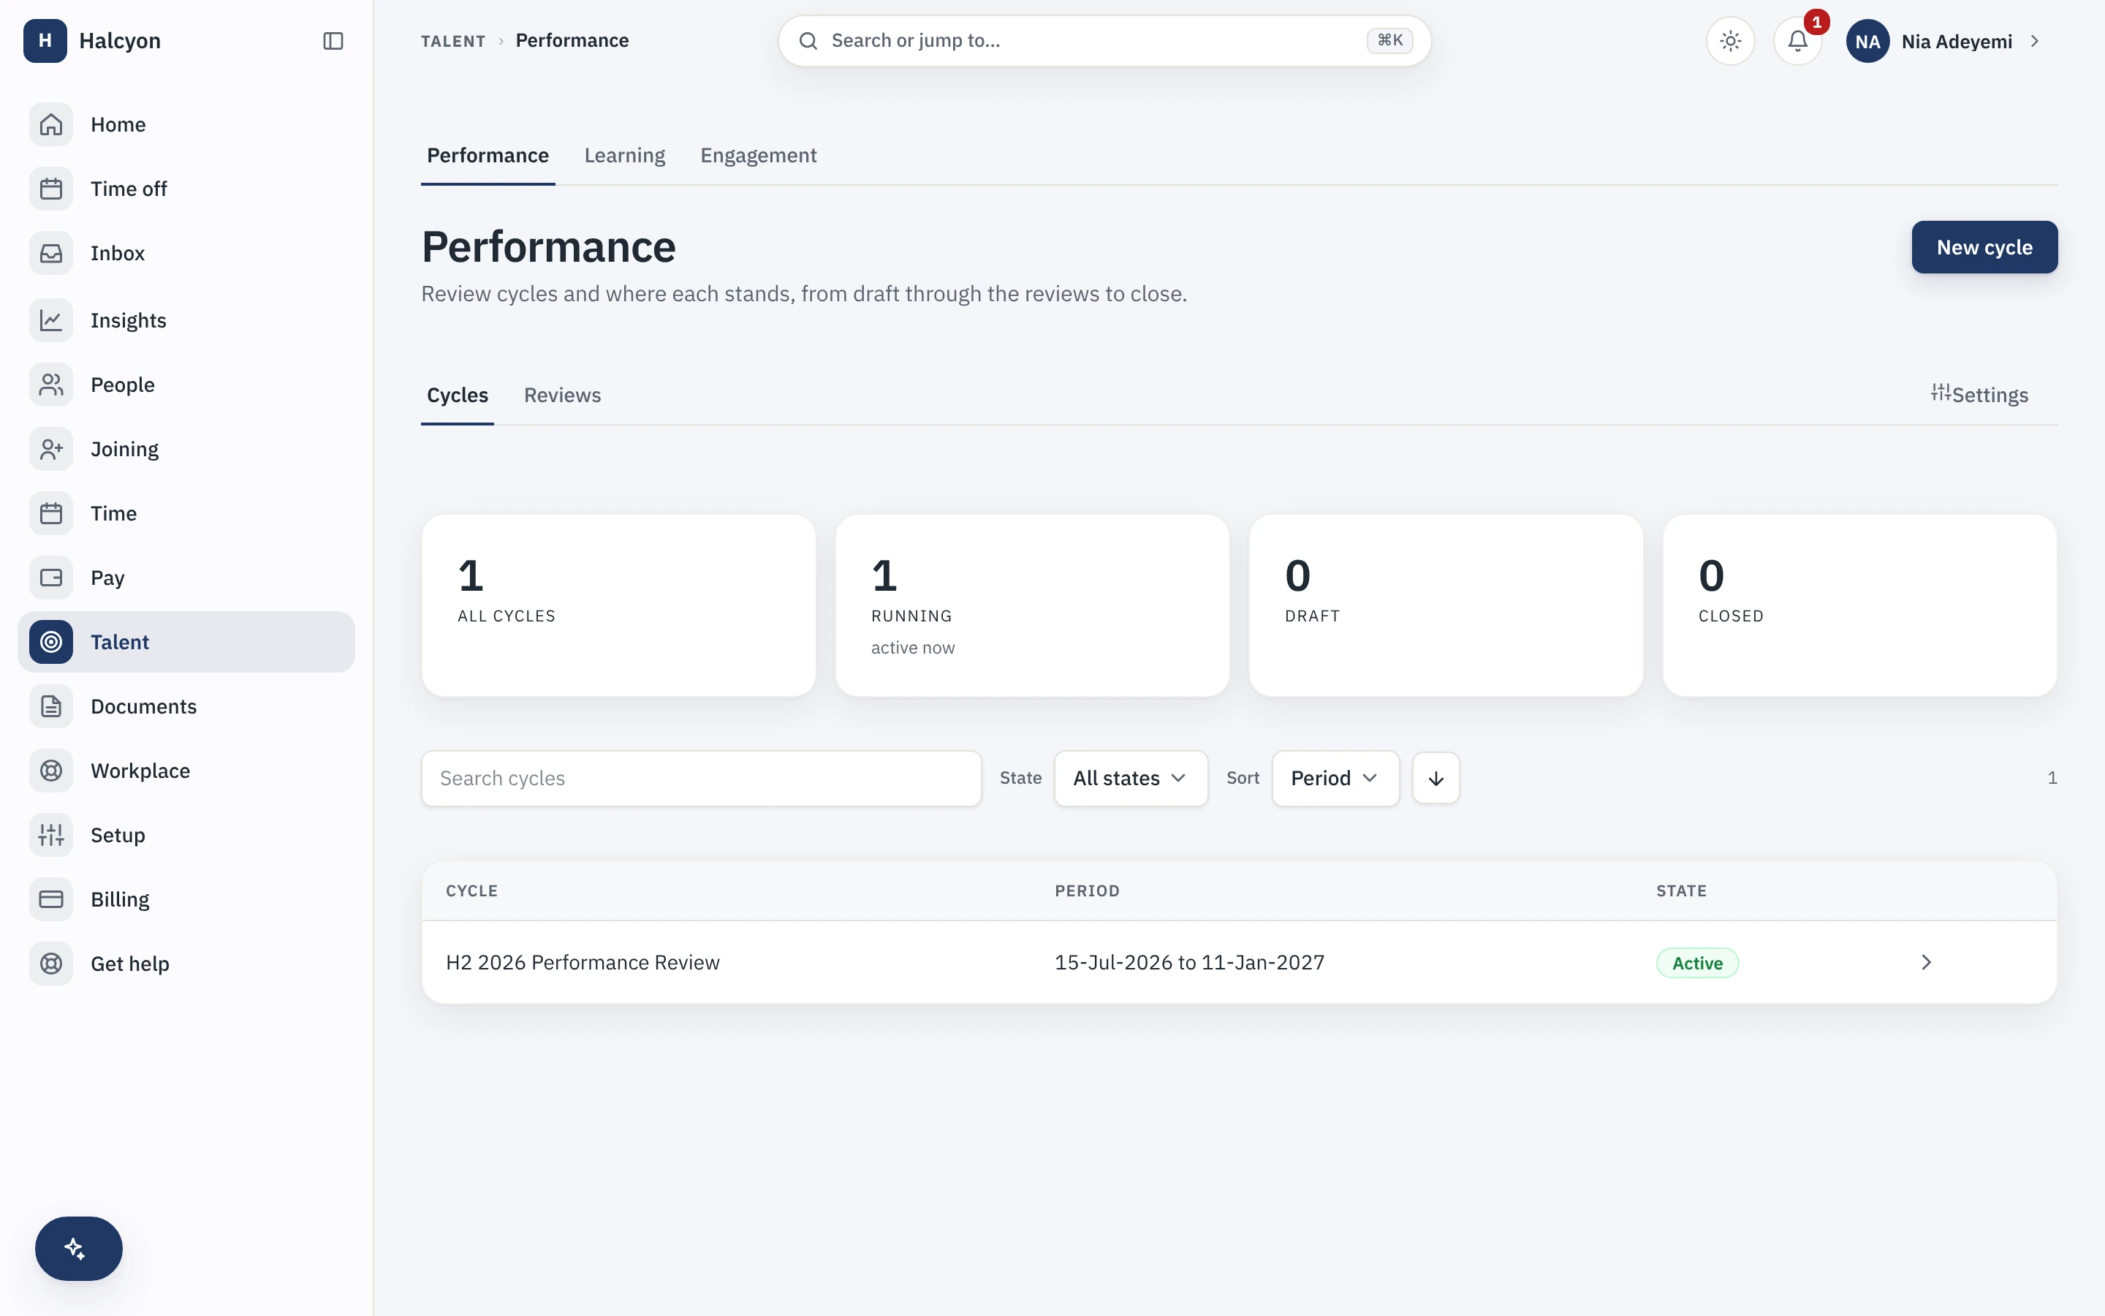Switch to the Learning tab
The width and height of the screenshot is (2105, 1316).
(624, 156)
